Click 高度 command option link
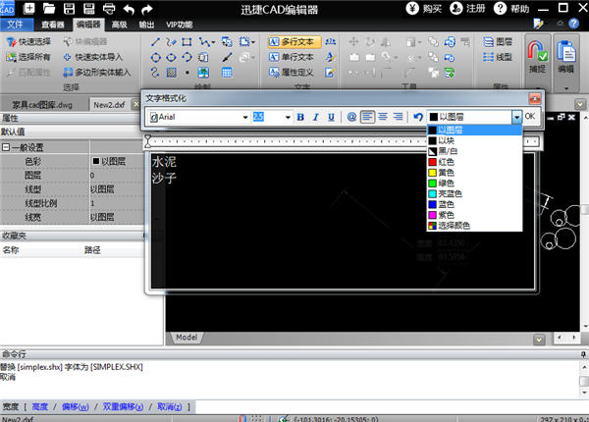This screenshot has height=422, width=589. [39, 406]
